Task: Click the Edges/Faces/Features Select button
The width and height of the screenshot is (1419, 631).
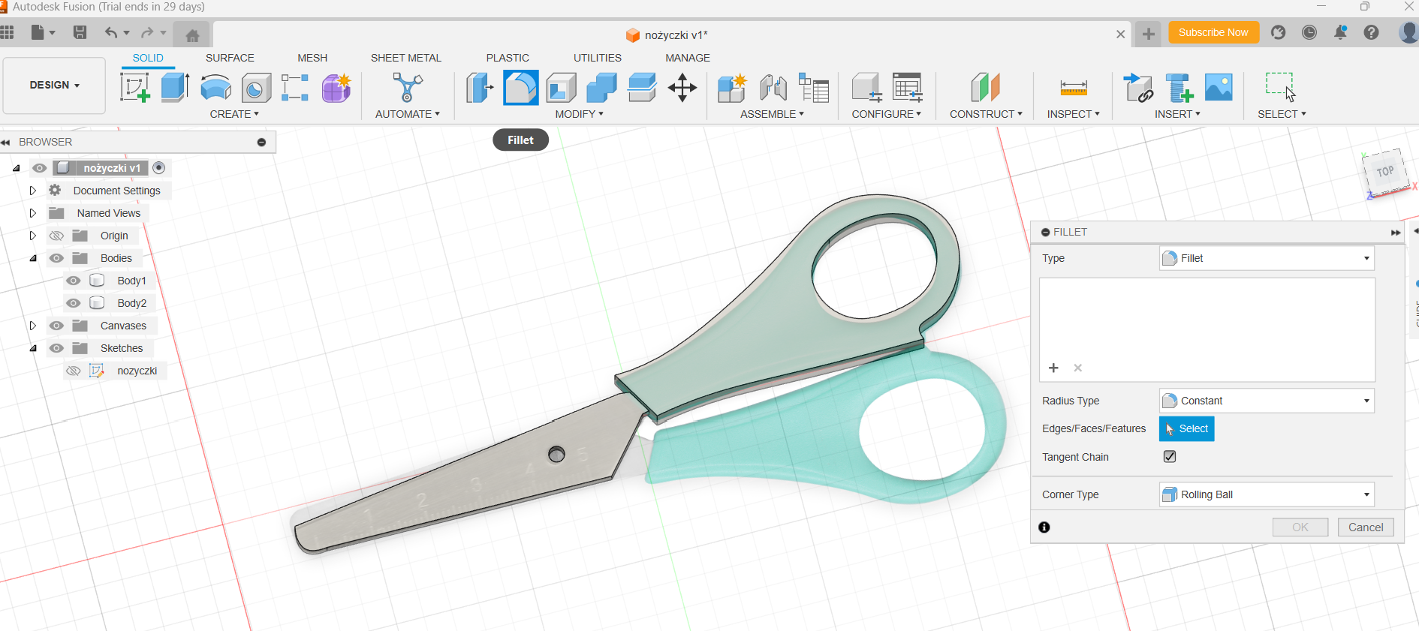Action: click(1187, 428)
